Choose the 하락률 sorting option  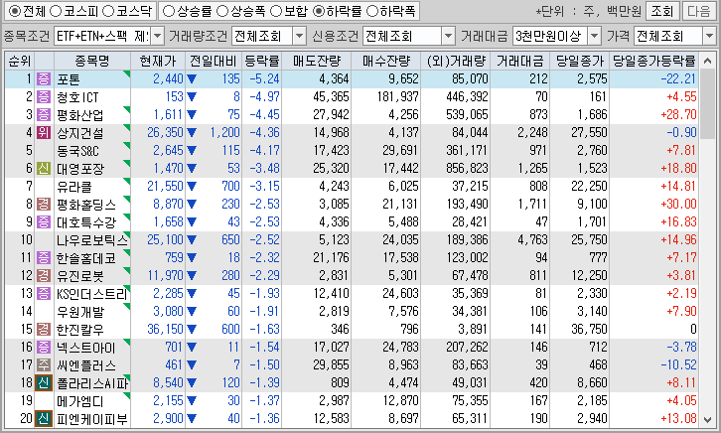319,11
